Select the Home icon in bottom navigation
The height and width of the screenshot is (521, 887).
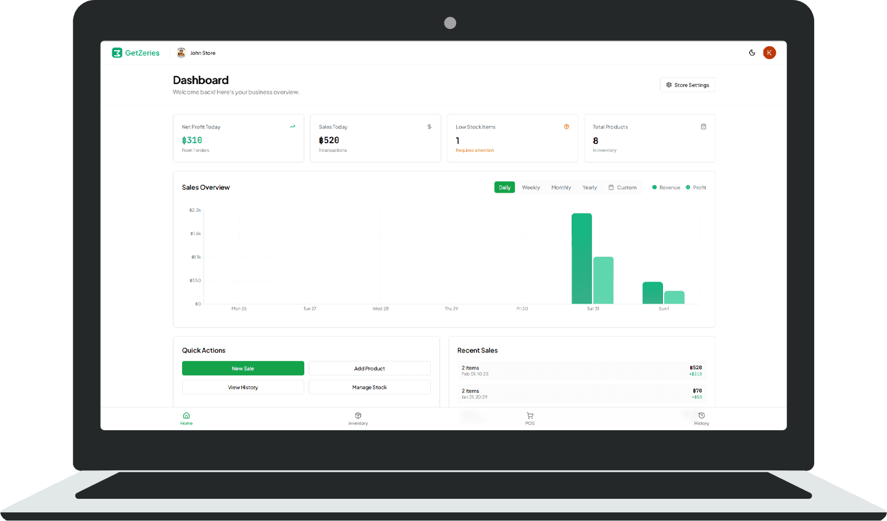[x=186, y=415]
